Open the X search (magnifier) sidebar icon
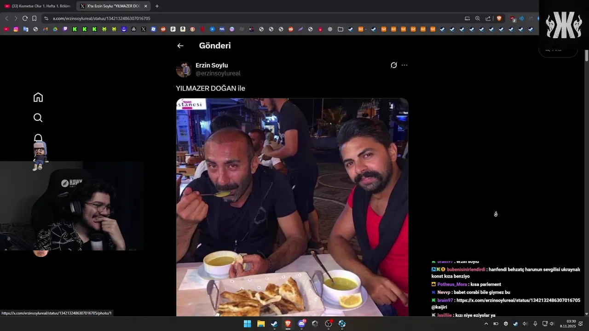Viewport: 589px width, 331px height. point(38,118)
